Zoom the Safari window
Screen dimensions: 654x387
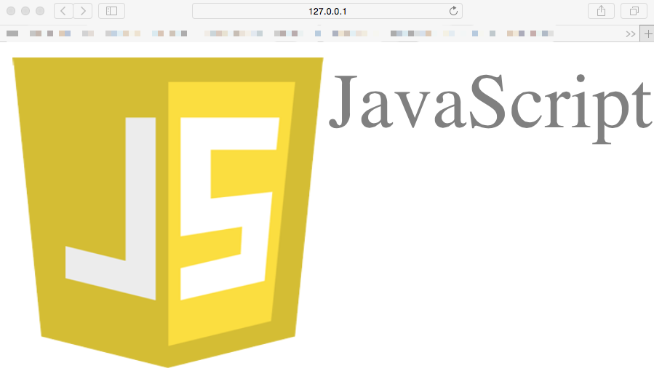(x=40, y=11)
